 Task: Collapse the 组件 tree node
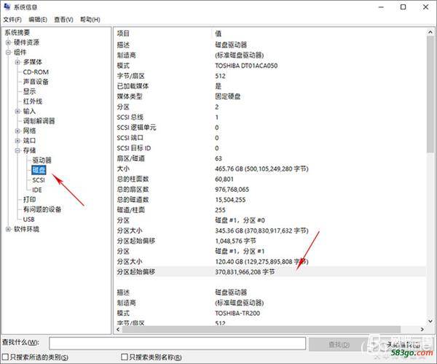click(x=8, y=53)
